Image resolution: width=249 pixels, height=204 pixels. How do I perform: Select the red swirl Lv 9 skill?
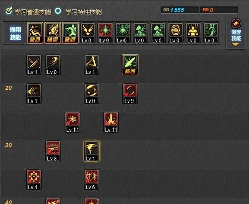(130, 93)
